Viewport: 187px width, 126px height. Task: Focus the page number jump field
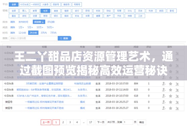pos(128,122)
